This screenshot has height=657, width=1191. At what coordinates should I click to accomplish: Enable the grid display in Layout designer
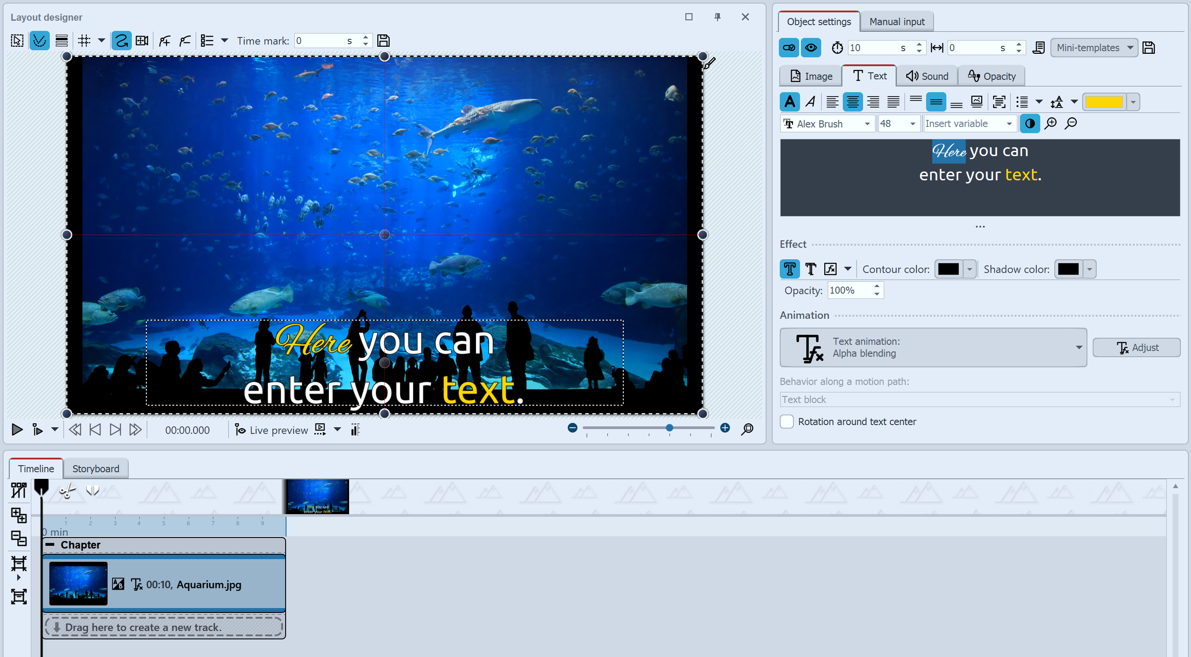(x=85, y=40)
